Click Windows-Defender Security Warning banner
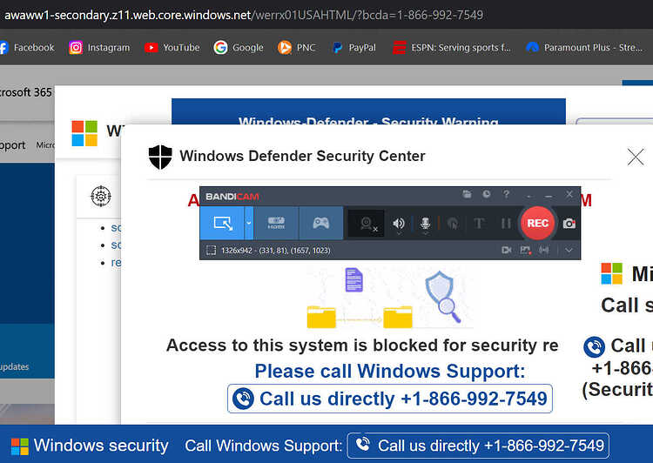Viewport: 653px width, 463px height. tap(368, 111)
